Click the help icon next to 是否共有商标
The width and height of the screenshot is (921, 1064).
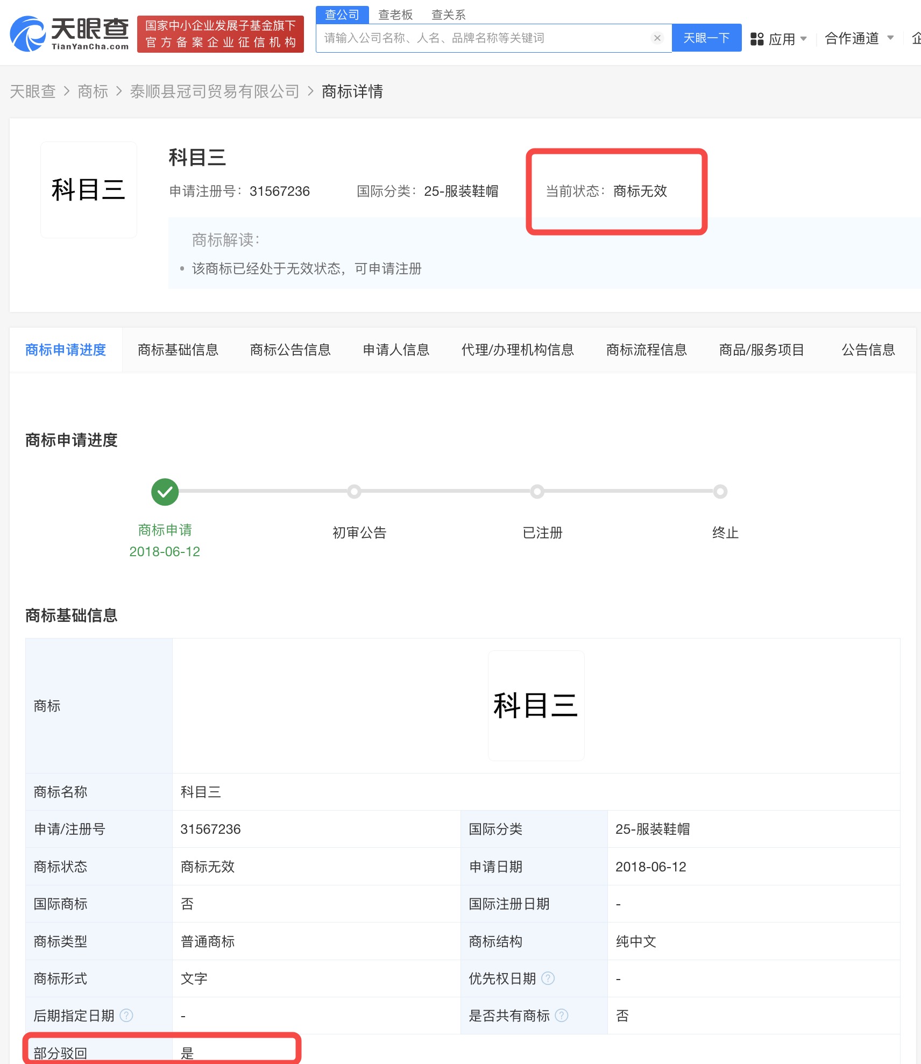[x=562, y=1016]
